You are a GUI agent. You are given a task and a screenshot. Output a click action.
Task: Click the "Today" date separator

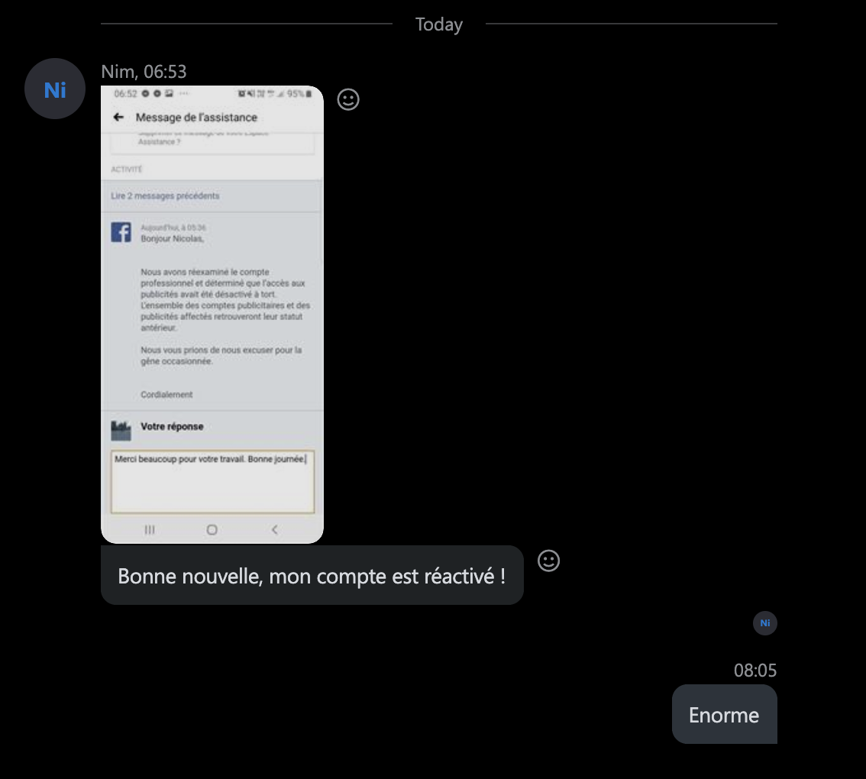pos(439,24)
